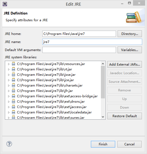The image size is (147, 154).
Task: Click the library list scroll down arrow
Action: pos(103,117)
